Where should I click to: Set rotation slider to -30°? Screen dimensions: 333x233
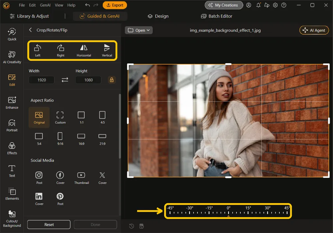[x=189, y=212]
